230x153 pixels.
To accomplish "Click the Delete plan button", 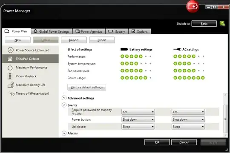I will click(46, 40).
